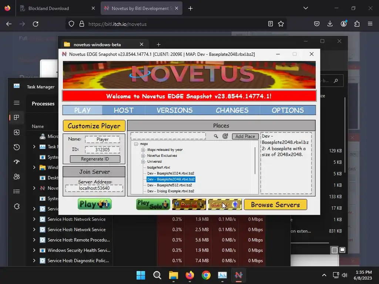Open Task Manager hamburger navigation menu
379x284 pixels.
[17, 103]
